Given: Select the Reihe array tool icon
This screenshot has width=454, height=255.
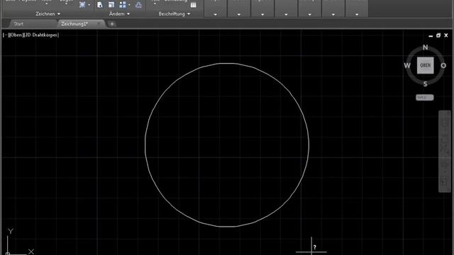Looking at the screenshot, I should coord(123,5).
